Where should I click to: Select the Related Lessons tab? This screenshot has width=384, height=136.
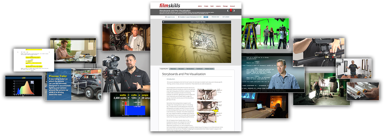(x=209, y=69)
